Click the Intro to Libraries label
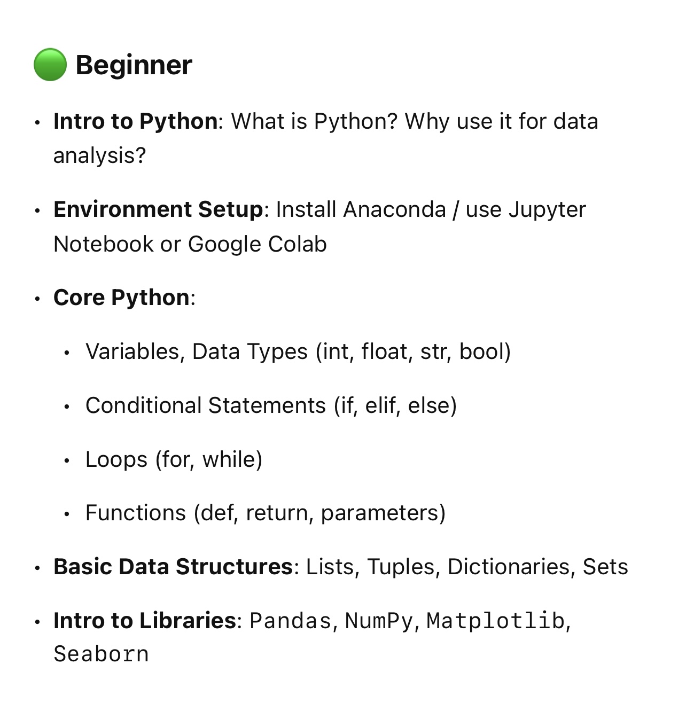The height and width of the screenshot is (719, 686). click(x=145, y=621)
